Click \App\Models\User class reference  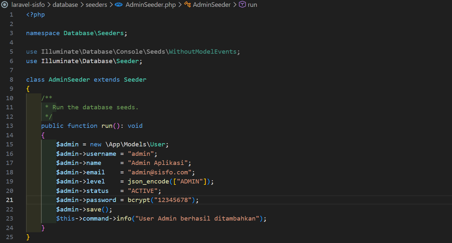click(x=135, y=144)
